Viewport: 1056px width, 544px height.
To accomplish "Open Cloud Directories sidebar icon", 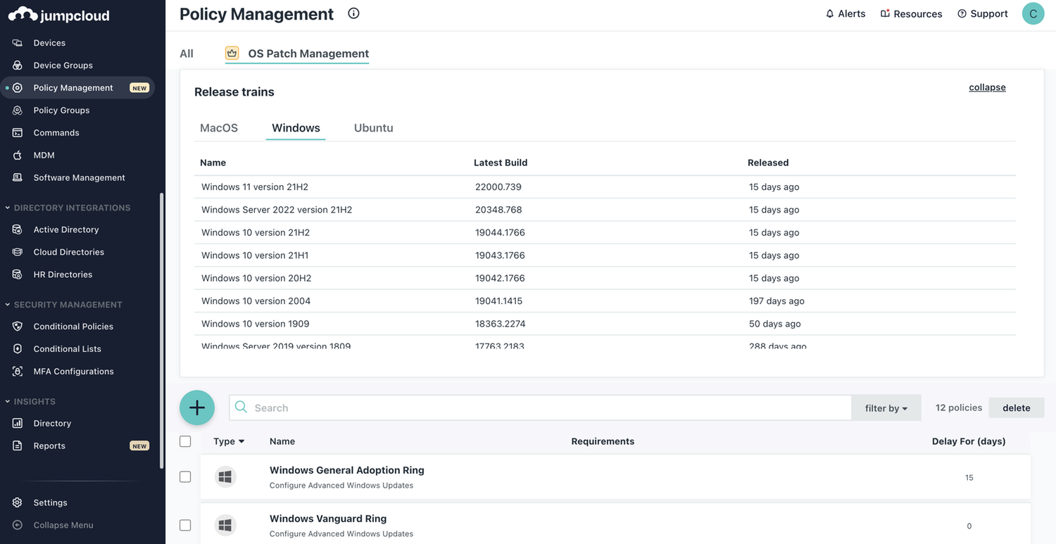I will (x=18, y=252).
